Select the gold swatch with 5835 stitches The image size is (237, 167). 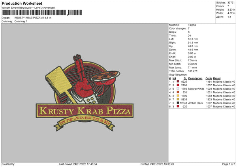pos(178,99)
